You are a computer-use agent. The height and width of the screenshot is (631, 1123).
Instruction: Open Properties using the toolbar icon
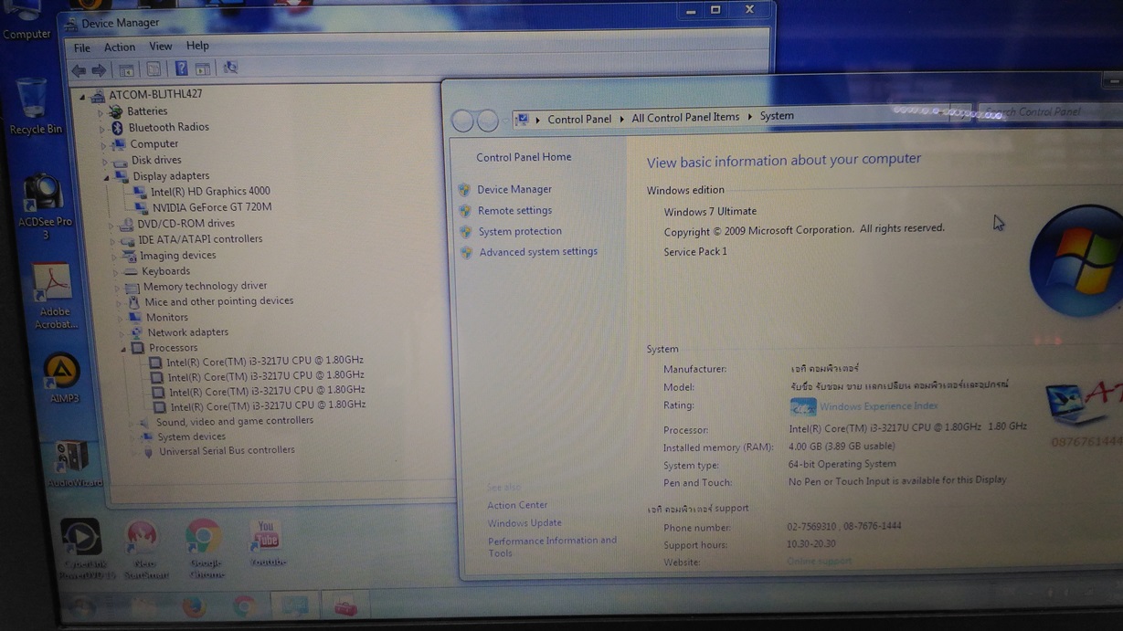click(x=154, y=68)
